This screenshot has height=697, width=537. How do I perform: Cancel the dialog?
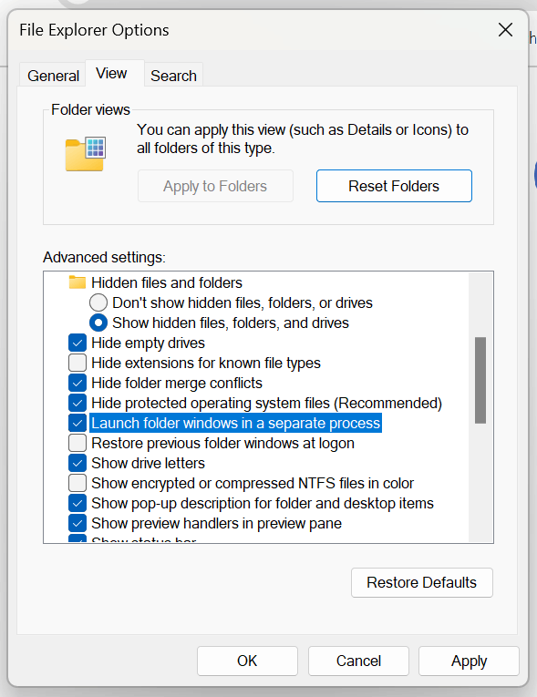click(x=358, y=661)
